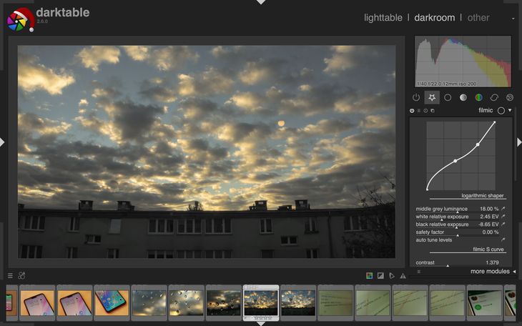This screenshot has width=522, height=326.
Task: Switch to darkroom view
Action: (435, 18)
